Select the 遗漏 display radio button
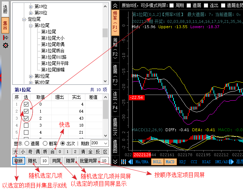This screenshot has width=243, height=191. click(27, 144)
